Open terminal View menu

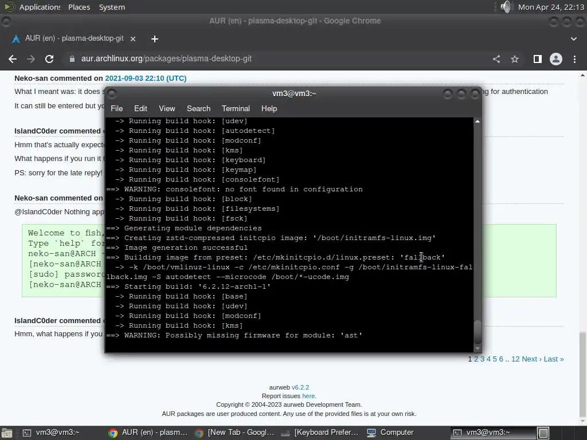click(167, 108)
